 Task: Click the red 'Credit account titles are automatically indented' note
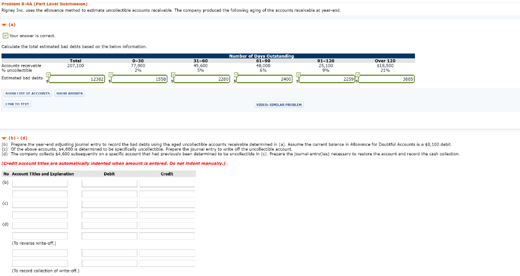113,163
